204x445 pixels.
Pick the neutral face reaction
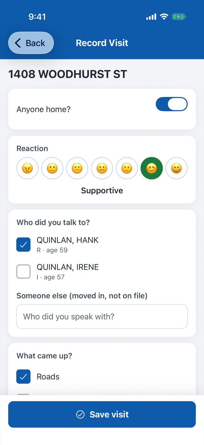(x=102, y=168)
